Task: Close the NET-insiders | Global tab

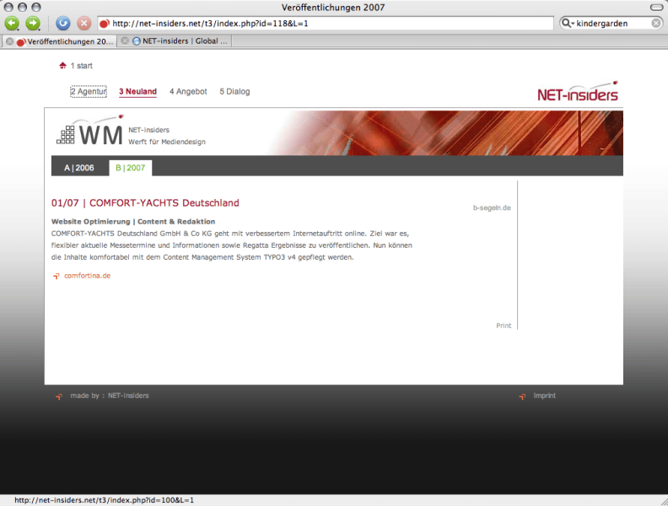Action: 125,40
